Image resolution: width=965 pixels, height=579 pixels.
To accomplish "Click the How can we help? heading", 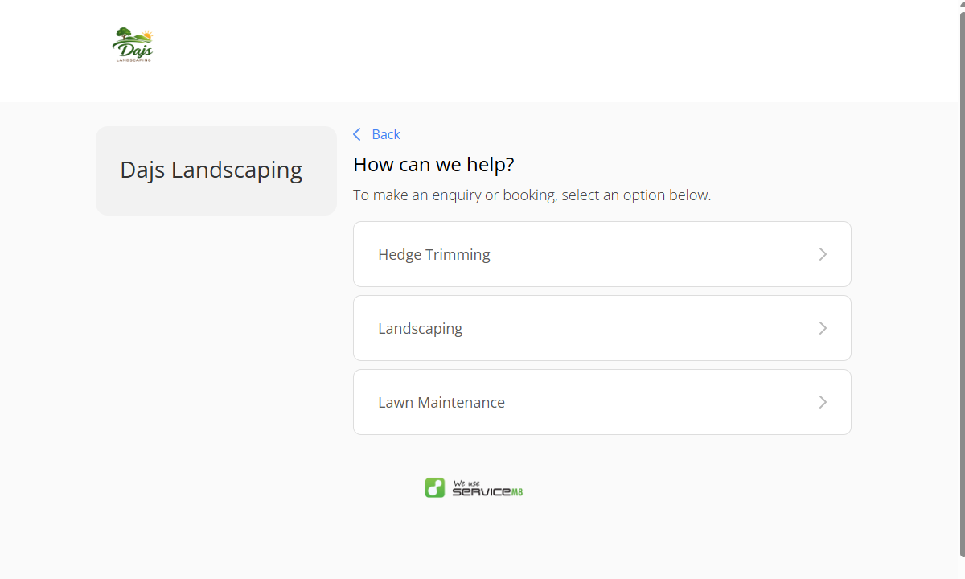I will [x=433, y=165].
